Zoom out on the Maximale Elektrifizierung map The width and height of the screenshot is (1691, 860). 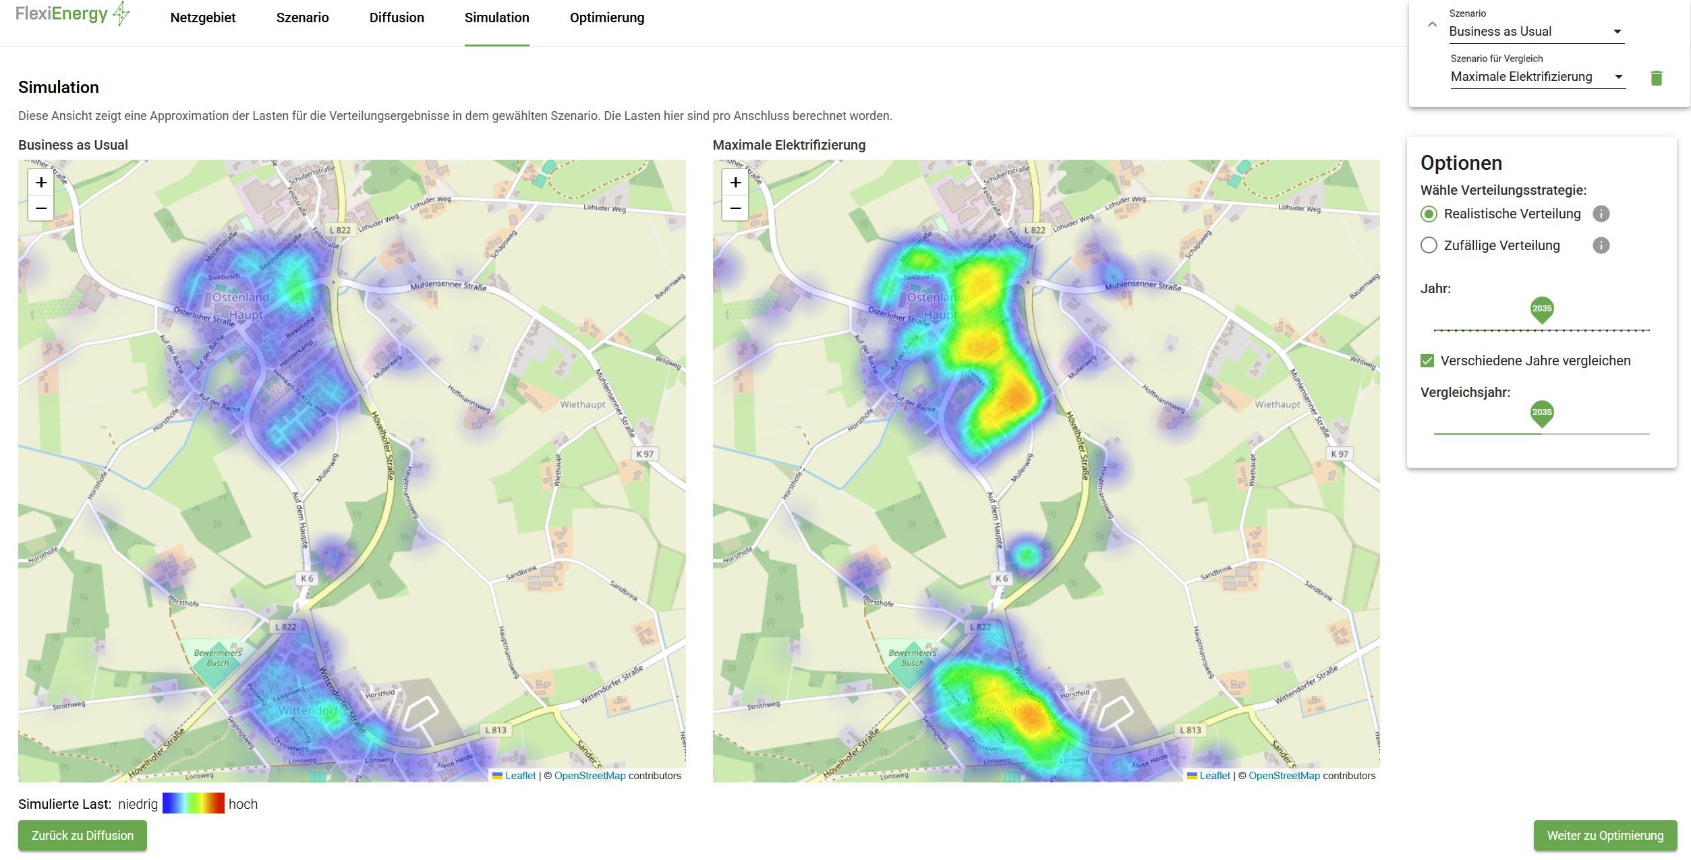coord(735,208)
